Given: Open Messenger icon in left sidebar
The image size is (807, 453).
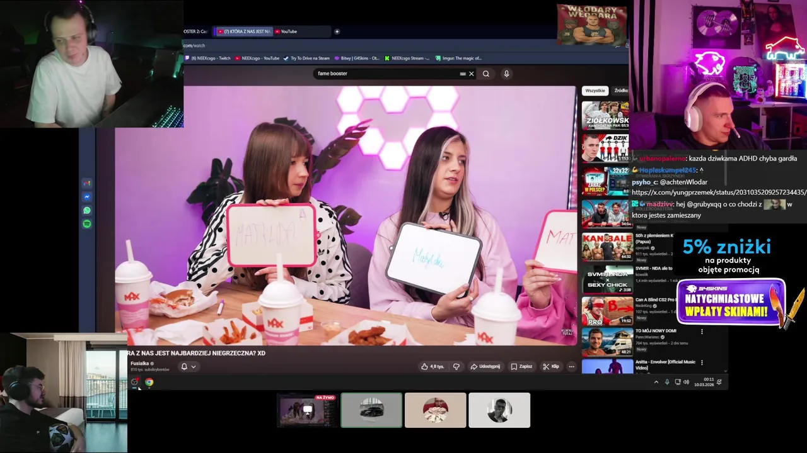Looking at the screenshot, I should click(x=87, y=197).
